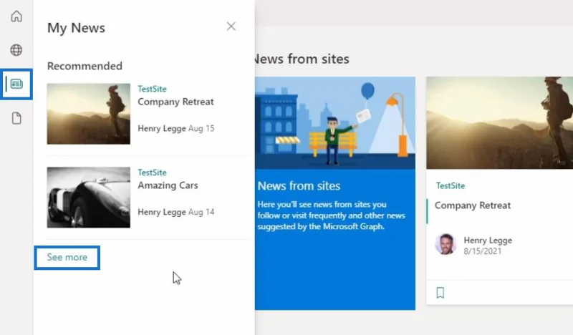Open the Amazing Cars news title
This screenshot has width=573, height=335.
[168, 185]
